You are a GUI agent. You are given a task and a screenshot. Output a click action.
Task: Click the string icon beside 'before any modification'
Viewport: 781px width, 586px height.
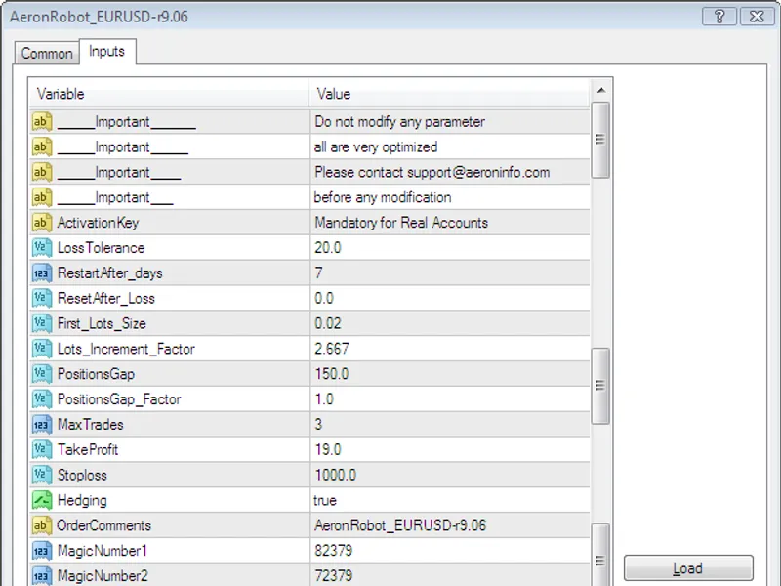42,197
